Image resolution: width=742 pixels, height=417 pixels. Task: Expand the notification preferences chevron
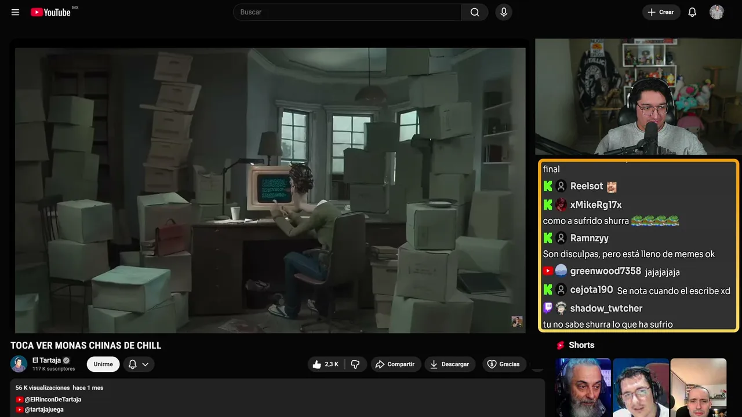146,364
